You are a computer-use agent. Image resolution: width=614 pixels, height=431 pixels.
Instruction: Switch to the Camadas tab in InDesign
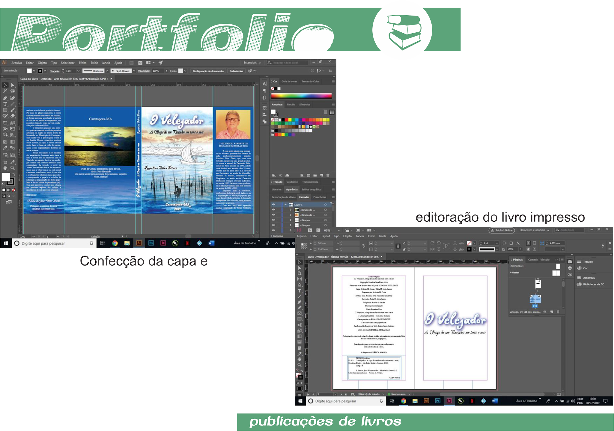532,260
